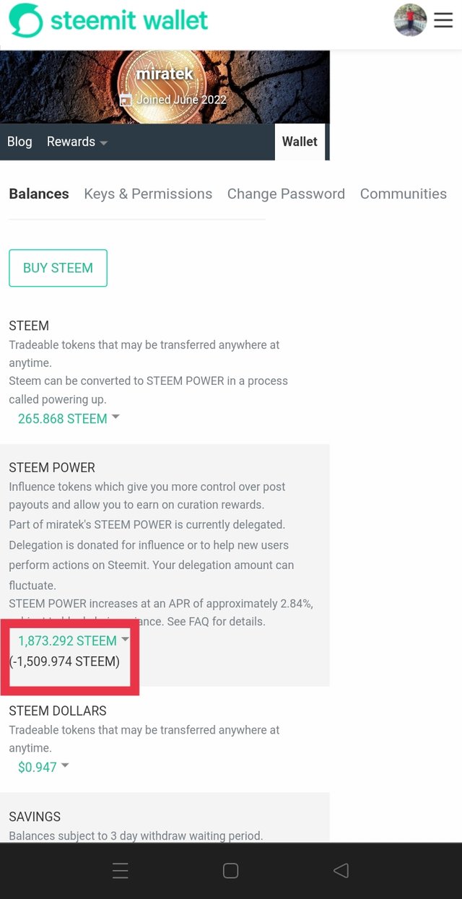The height and width of the screenshot is (899, 462).
Task: Expand the Rewards dropdown menu
Action: (77, 142)
